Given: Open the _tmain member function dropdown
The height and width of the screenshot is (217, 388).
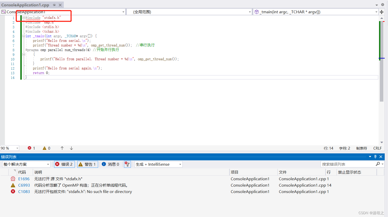Looking at the screenshot, I should pyautogui.click(x=376, y=12).
